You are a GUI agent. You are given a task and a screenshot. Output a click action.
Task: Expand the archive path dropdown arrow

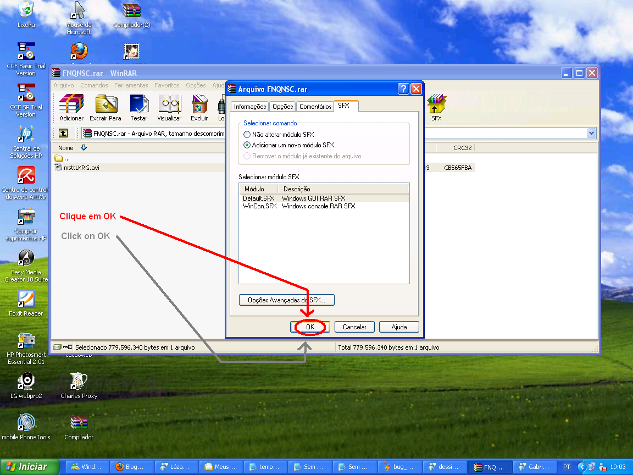click(x=591, y=133)
